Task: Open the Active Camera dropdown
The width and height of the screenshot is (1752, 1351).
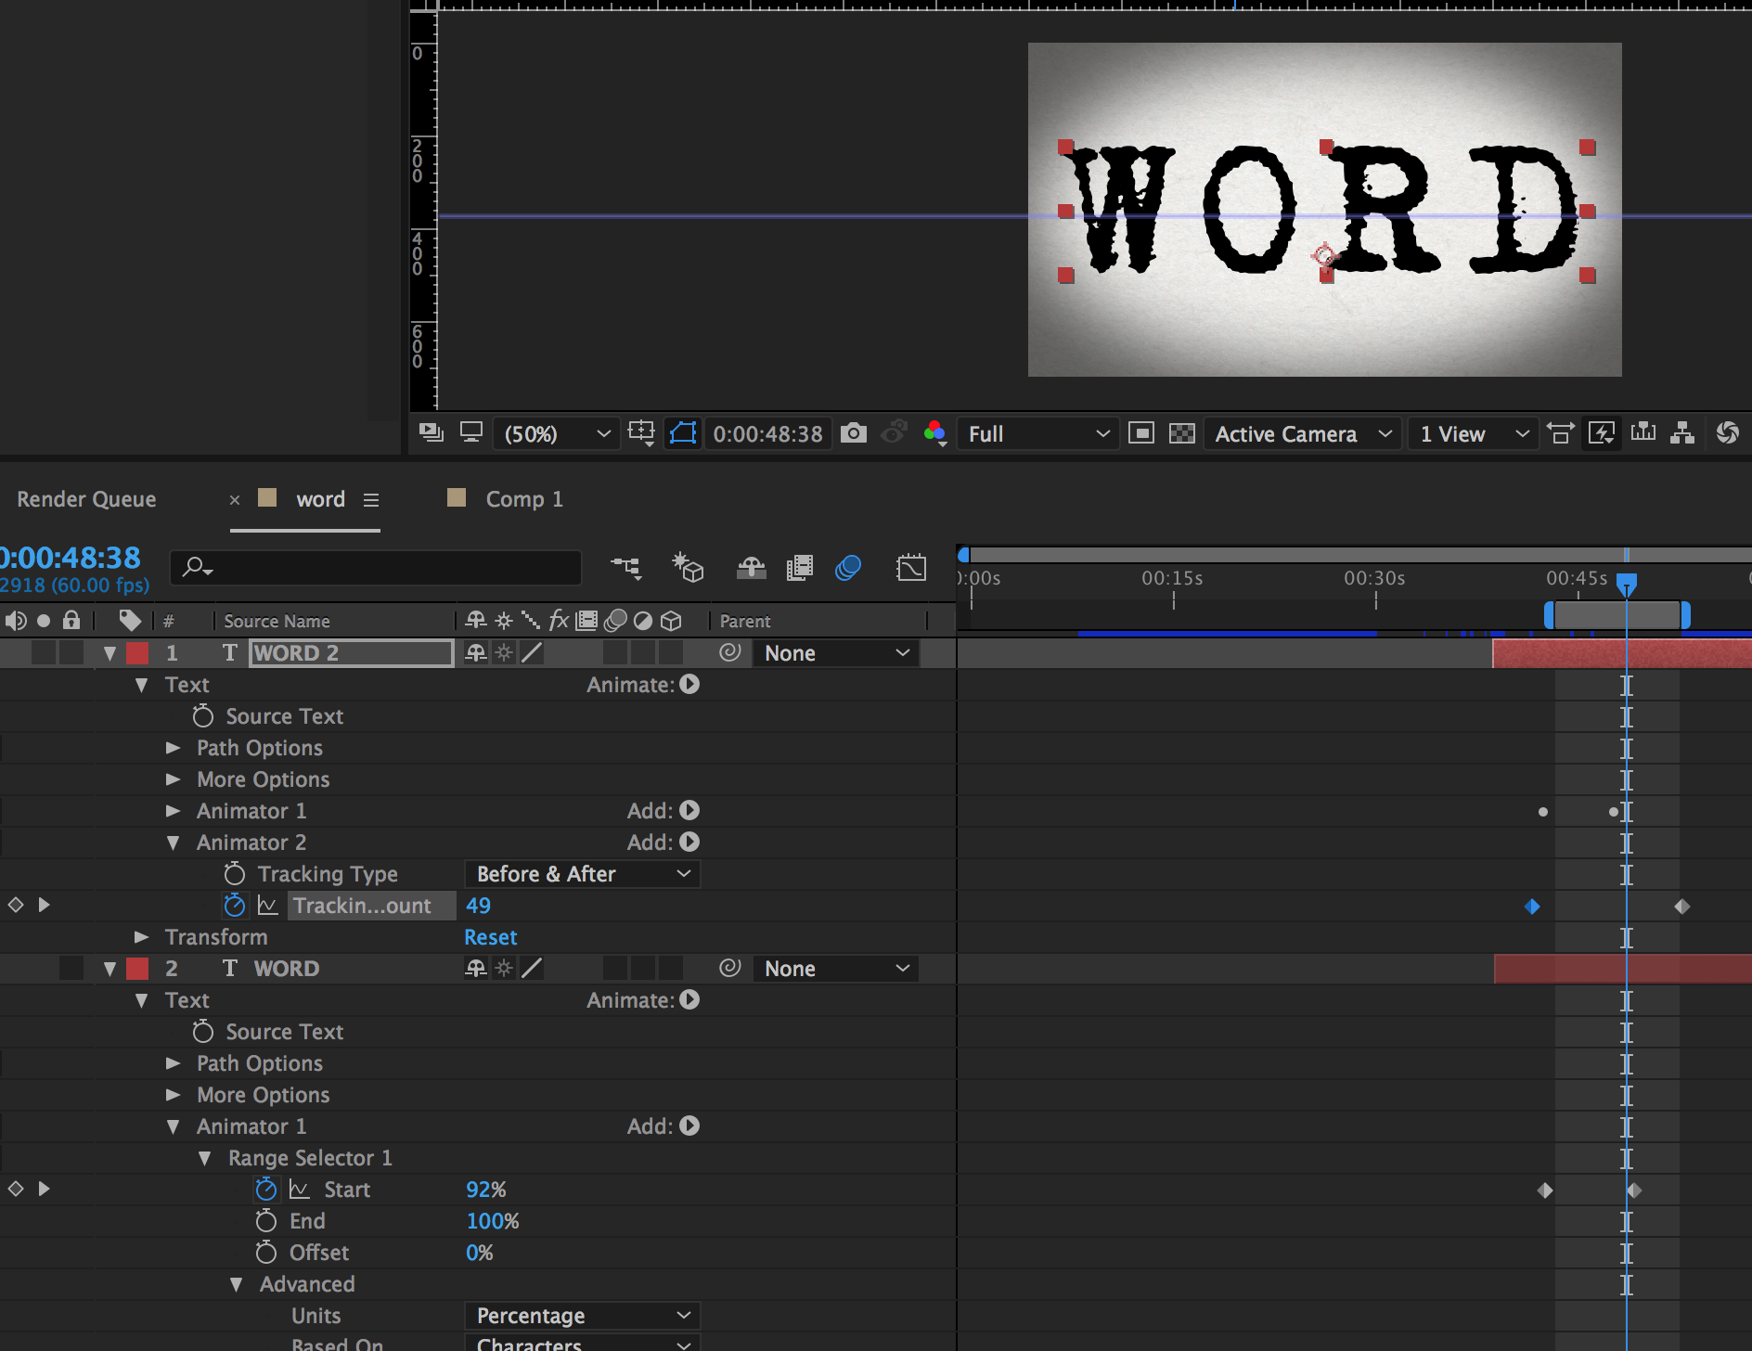Action: click(x=1303, y=433)
